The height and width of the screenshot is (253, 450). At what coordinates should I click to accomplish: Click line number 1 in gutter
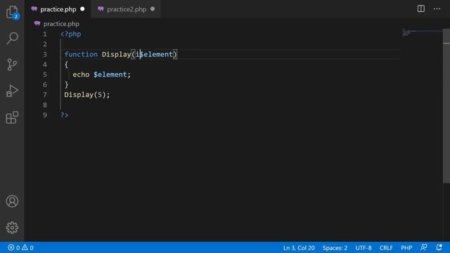pyautogui.click(x=45, y=34)
